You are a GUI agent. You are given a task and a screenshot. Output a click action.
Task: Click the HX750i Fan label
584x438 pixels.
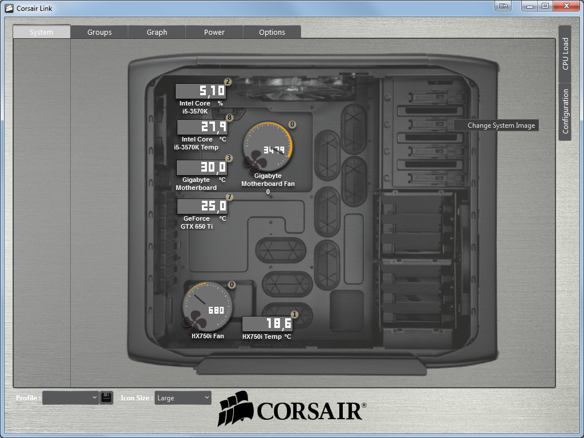[208, 336]
